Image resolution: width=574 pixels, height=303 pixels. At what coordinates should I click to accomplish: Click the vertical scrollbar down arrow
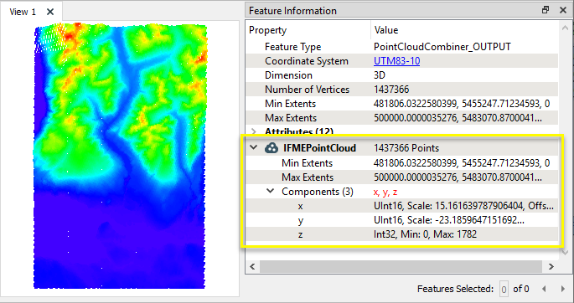(565, 252)
